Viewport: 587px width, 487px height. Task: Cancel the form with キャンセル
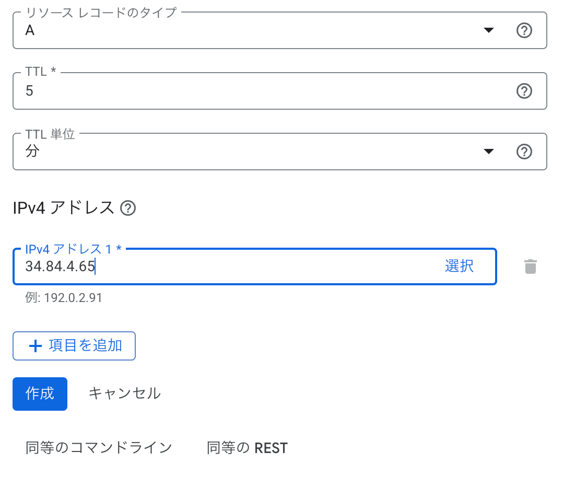pyautogui.click(x=125, y=393)
